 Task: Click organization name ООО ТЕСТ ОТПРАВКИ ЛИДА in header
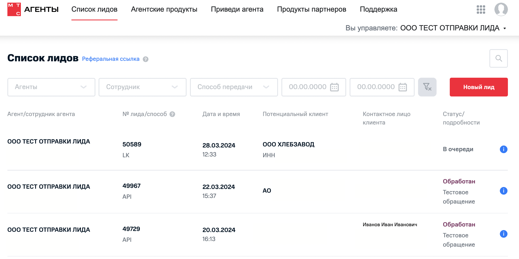450,28
